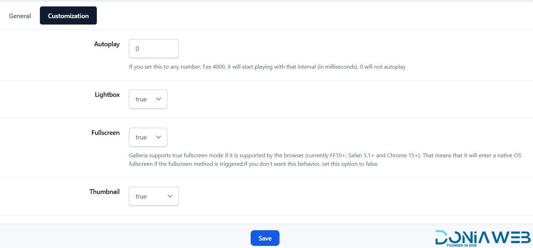Click the DoniaWeb logo
The height and width of the screenshot is (248, 533).
click(x=482, y=237)
